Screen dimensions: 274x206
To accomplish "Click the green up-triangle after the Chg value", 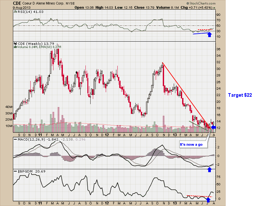I will point(214,8).
